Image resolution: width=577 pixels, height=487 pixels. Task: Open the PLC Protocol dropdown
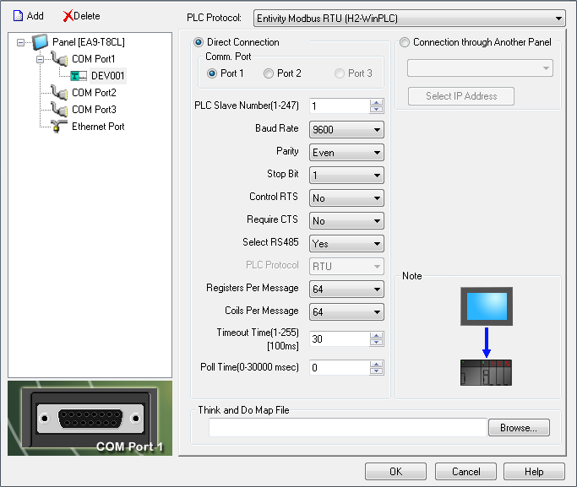tap(409, 18)
